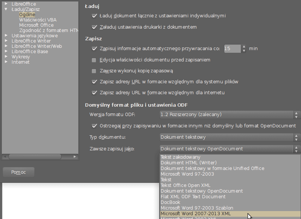This screenshot has width=301, height=219.
Task: Open Właściwości VBA settings page
Action: [x=38, y=20]
